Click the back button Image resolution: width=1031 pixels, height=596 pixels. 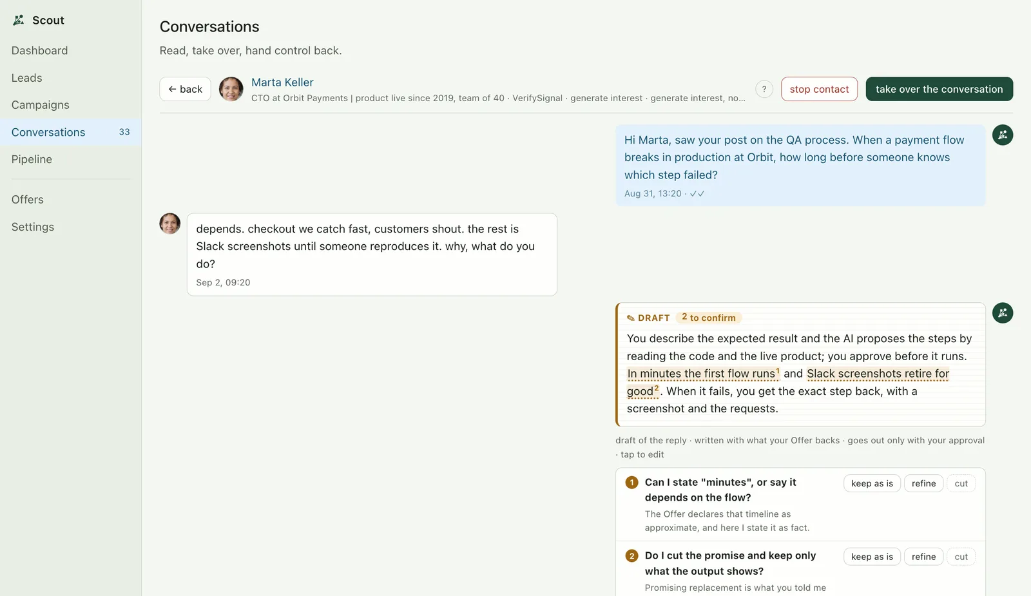[x=185, y=89]
